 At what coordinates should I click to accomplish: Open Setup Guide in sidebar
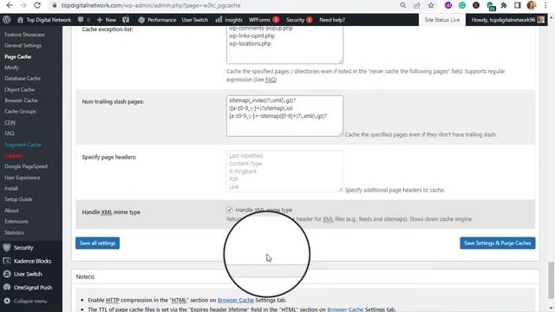pos(18,199)
